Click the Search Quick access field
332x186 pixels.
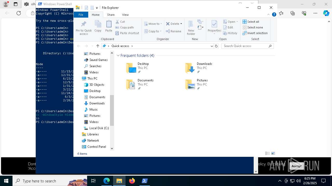click(247, 46)
